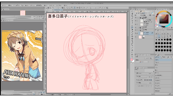Toggle eye of the last layer folder

(x=135, y=30)
